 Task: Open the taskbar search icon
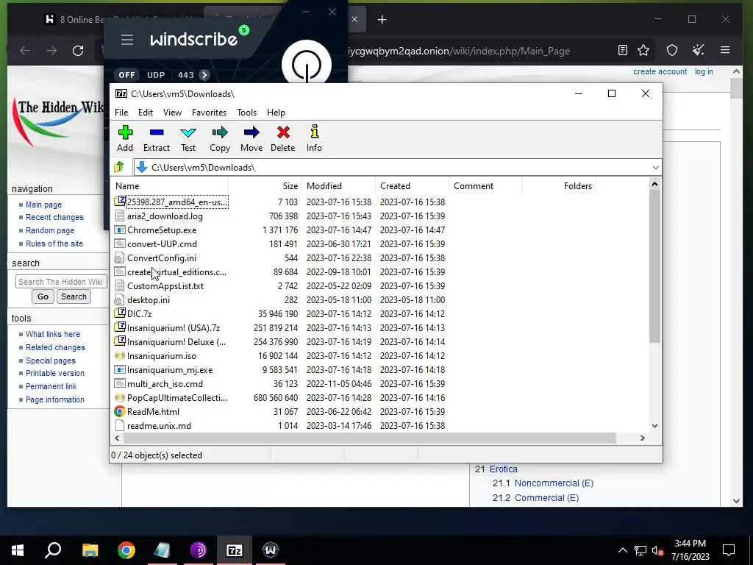point(53,550)
